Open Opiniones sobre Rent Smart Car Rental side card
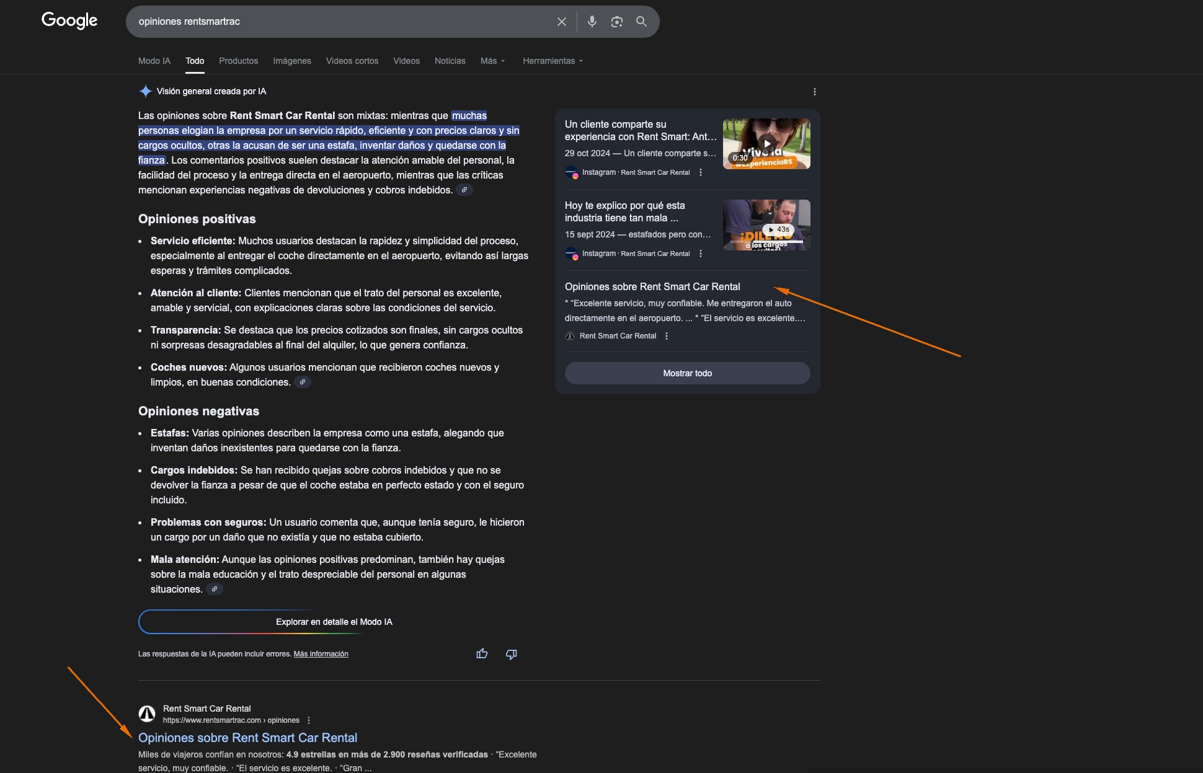This screenshot has height=773, width=1203. 652,286
